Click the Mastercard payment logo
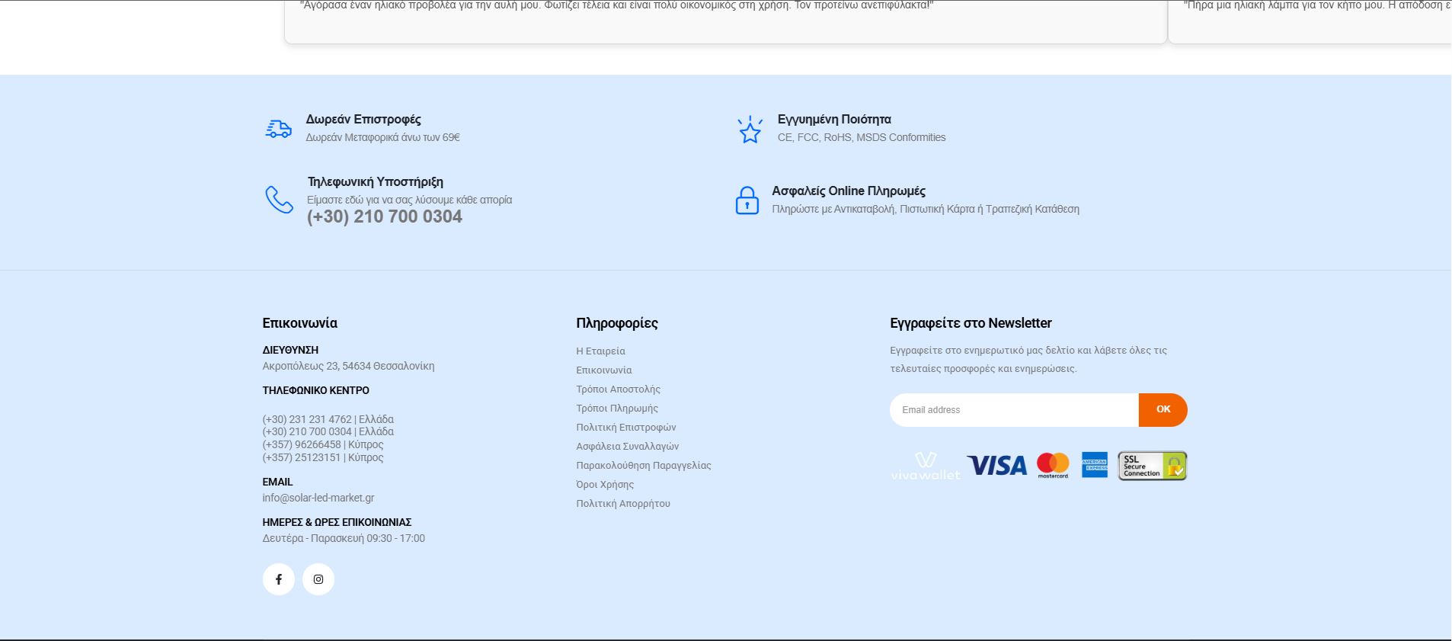 1053,466
